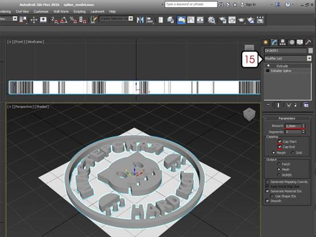Select the Grid capping radio button
Viewport: 316px width, 237px height.
click(293, 153)
